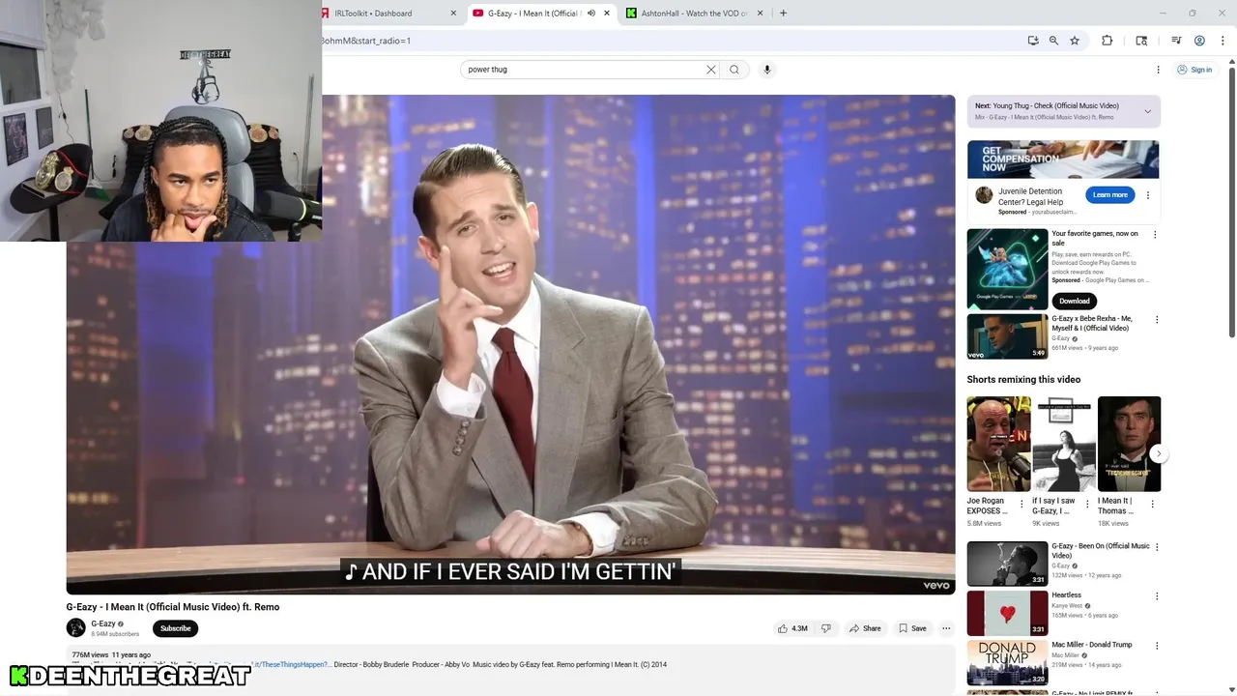
Task: Clear the YouTube search box text
Action: (711, 70)
